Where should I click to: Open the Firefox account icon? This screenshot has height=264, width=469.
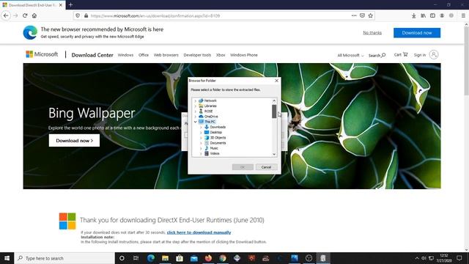tap(442, 15)
